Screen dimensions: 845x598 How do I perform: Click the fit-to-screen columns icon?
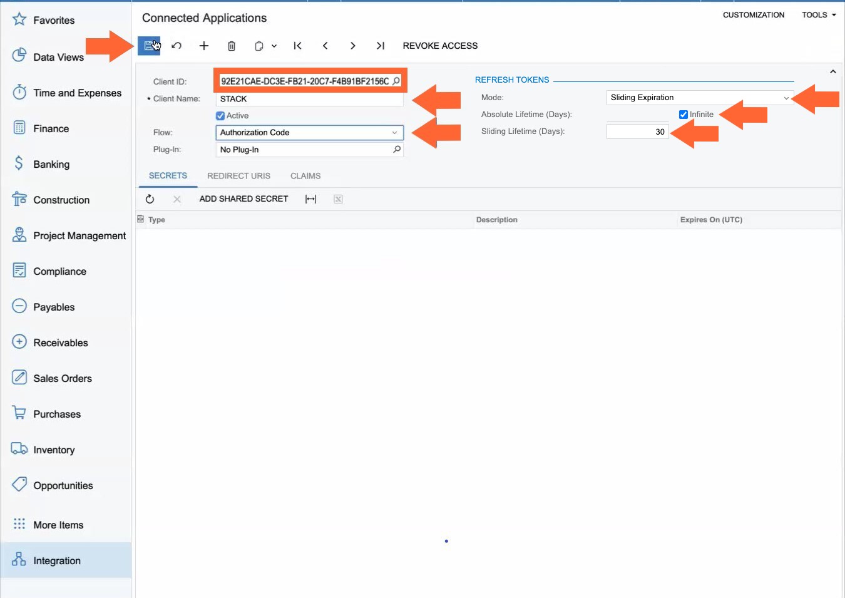pos(310,199)
